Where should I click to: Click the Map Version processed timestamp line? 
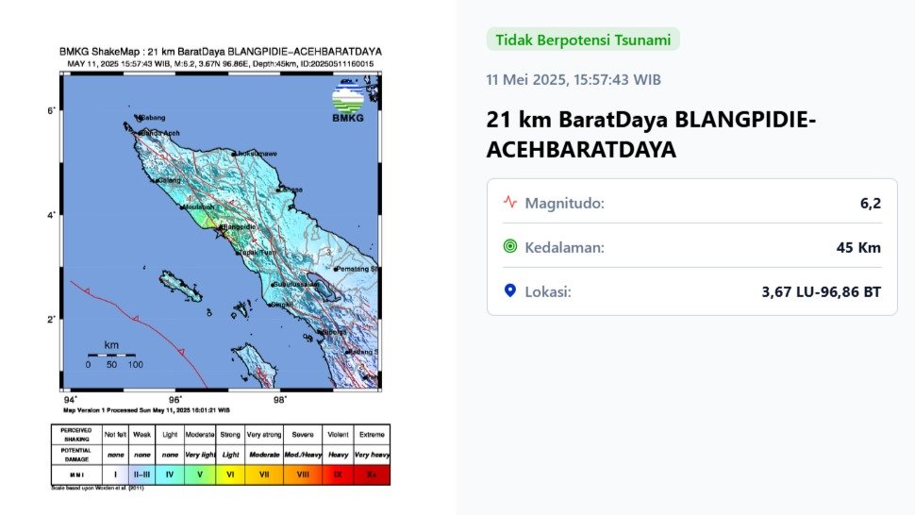tap(146, 410)
